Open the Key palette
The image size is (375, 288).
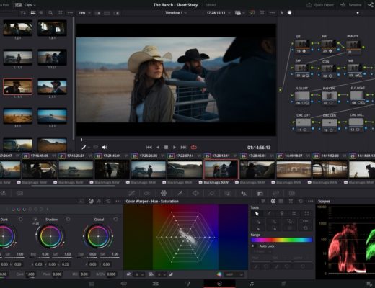click(260, 193)
